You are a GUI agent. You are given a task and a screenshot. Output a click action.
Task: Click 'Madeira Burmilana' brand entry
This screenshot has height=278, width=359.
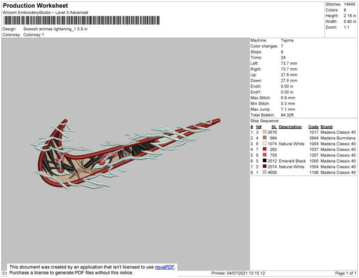338,138
